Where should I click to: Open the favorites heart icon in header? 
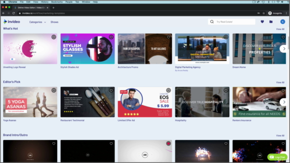(262, 22)
